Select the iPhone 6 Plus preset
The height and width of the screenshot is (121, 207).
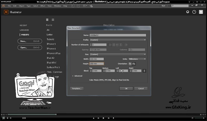[54, 53]
